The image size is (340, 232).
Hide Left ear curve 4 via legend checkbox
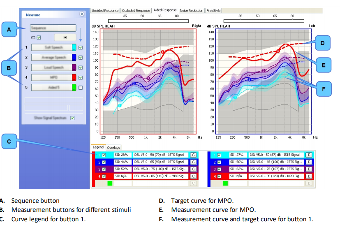(219, 176)
